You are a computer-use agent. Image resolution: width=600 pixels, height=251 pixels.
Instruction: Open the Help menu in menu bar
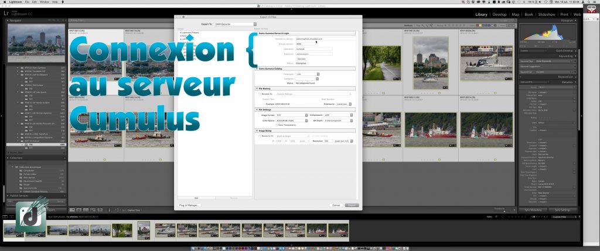(x=54, y=2)
